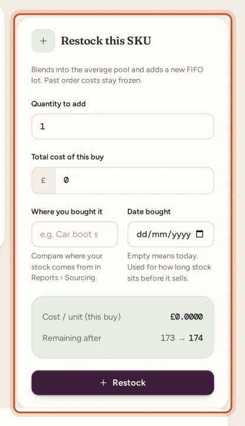This screenshot has width=245, height=426.
Task: Click the Remaining after 173 → 174 value
Action: click(182, 338)
